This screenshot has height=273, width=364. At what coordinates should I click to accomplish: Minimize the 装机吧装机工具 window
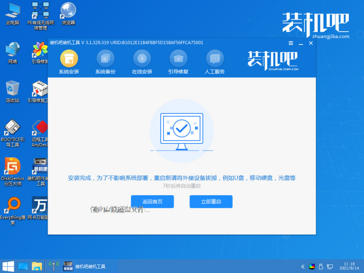tap(301, 43)
